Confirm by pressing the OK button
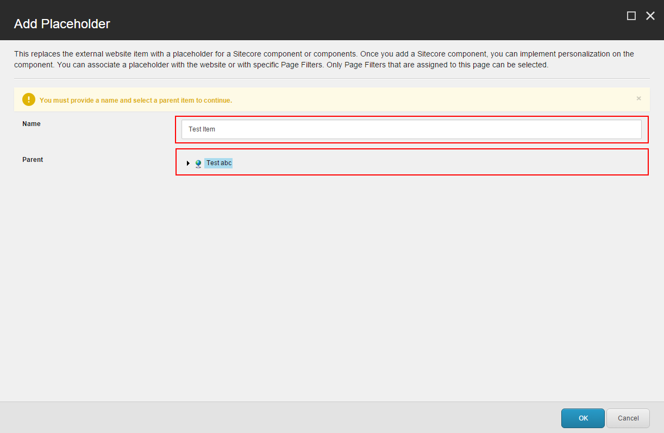This screenshot has width=664, height=433. 582,418
